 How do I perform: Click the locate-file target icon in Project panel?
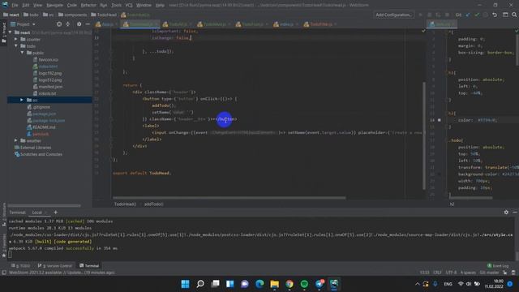click(59, 24)
